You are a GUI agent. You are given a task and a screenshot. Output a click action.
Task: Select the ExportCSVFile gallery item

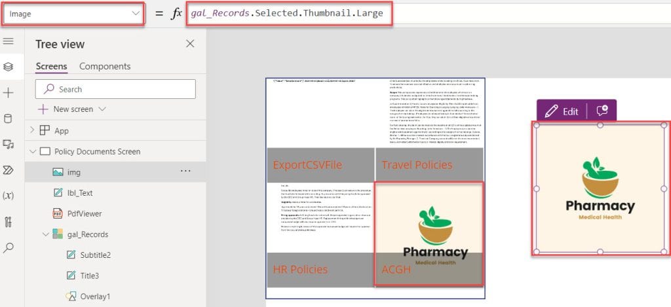pos(320,130)
